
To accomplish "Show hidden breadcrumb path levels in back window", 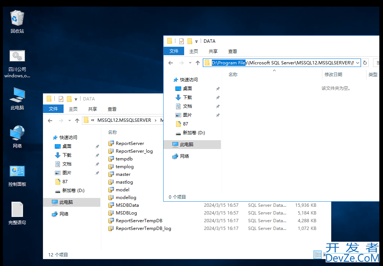I will tap(93, 120).
